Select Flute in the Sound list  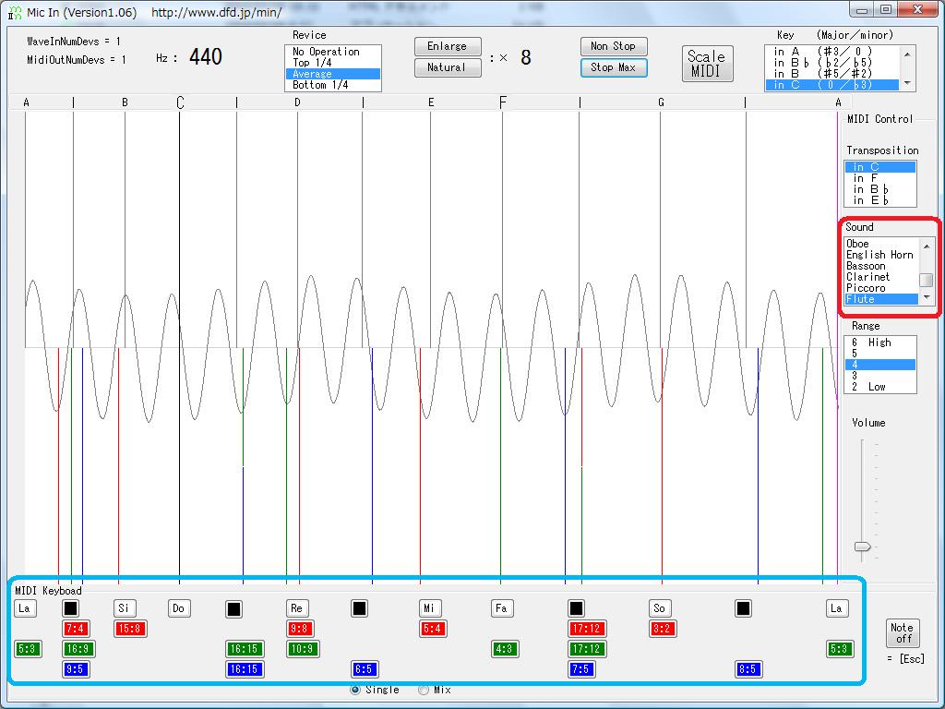click(881, 299)
